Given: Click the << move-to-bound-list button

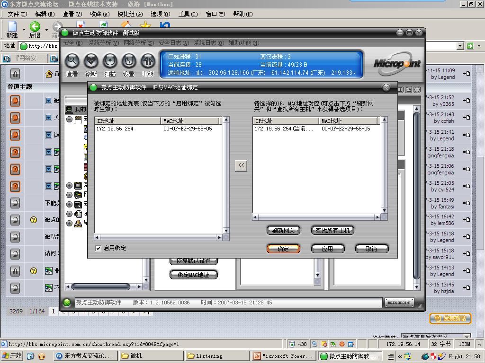Looking at the screenshot, I should pyautogui.click(x=241, y=165).
